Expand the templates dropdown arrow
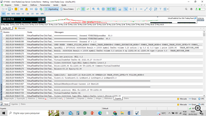The image size is (206, 116). 12,9
